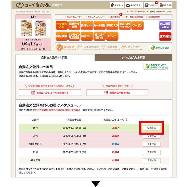The height and width of the screenshot is (187, 188).
Task: Select the 自動注文管理 tile
Action: tap(74, 26)
